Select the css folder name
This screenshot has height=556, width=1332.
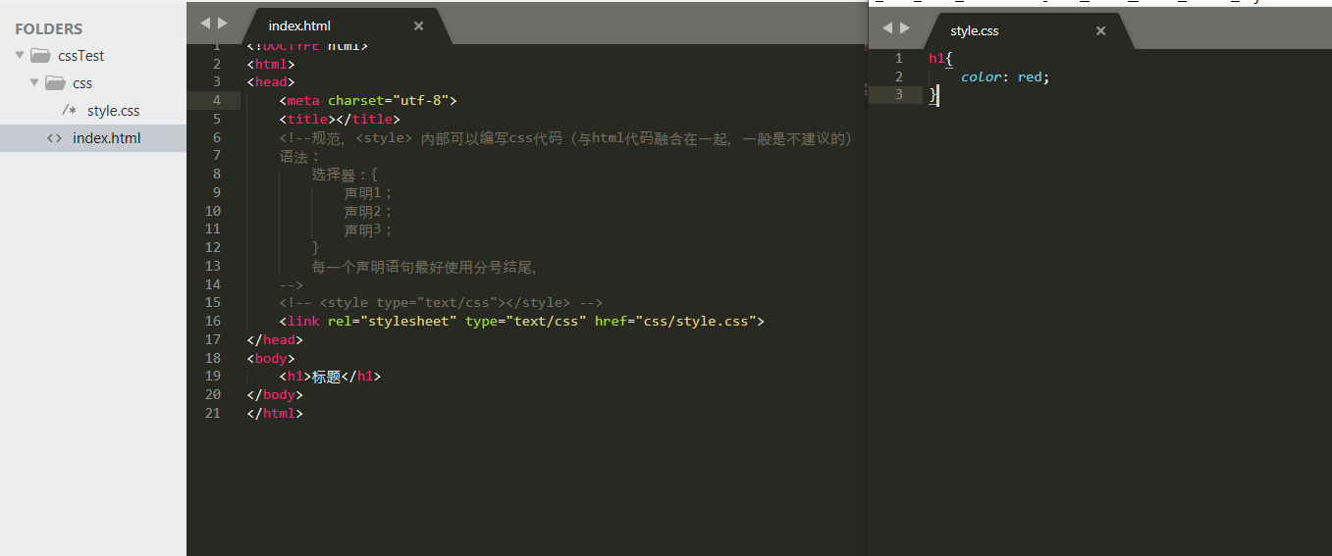click(x=82, y=83)
